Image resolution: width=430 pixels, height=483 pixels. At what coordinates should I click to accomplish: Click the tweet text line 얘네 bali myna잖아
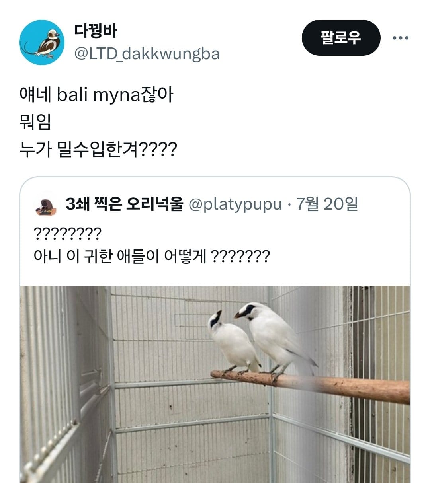96,95
